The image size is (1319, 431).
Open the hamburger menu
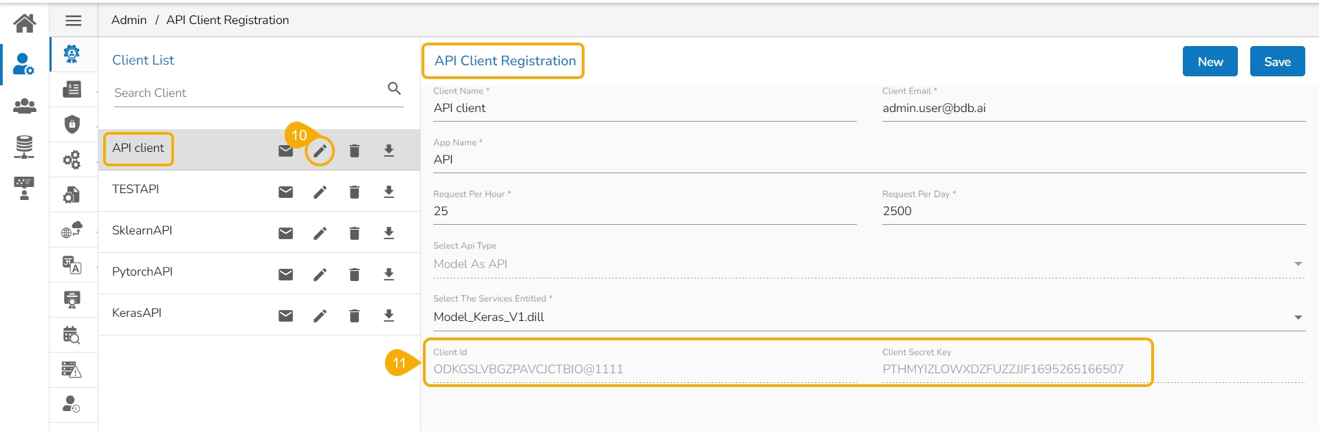coord(74,21)
